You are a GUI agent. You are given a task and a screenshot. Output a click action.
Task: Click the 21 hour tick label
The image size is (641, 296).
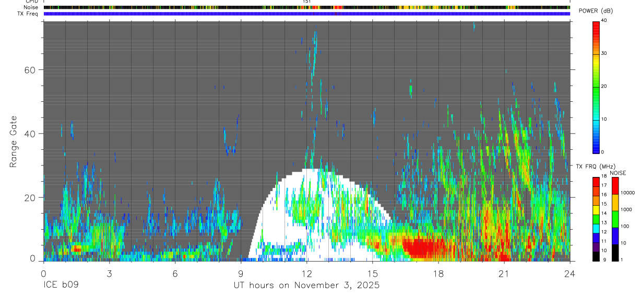click(x=504, y=274)
